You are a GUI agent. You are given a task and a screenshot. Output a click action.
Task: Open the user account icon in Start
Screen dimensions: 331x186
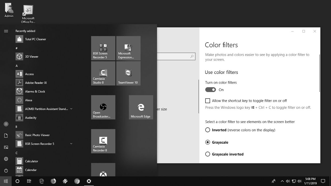[6, 124]
